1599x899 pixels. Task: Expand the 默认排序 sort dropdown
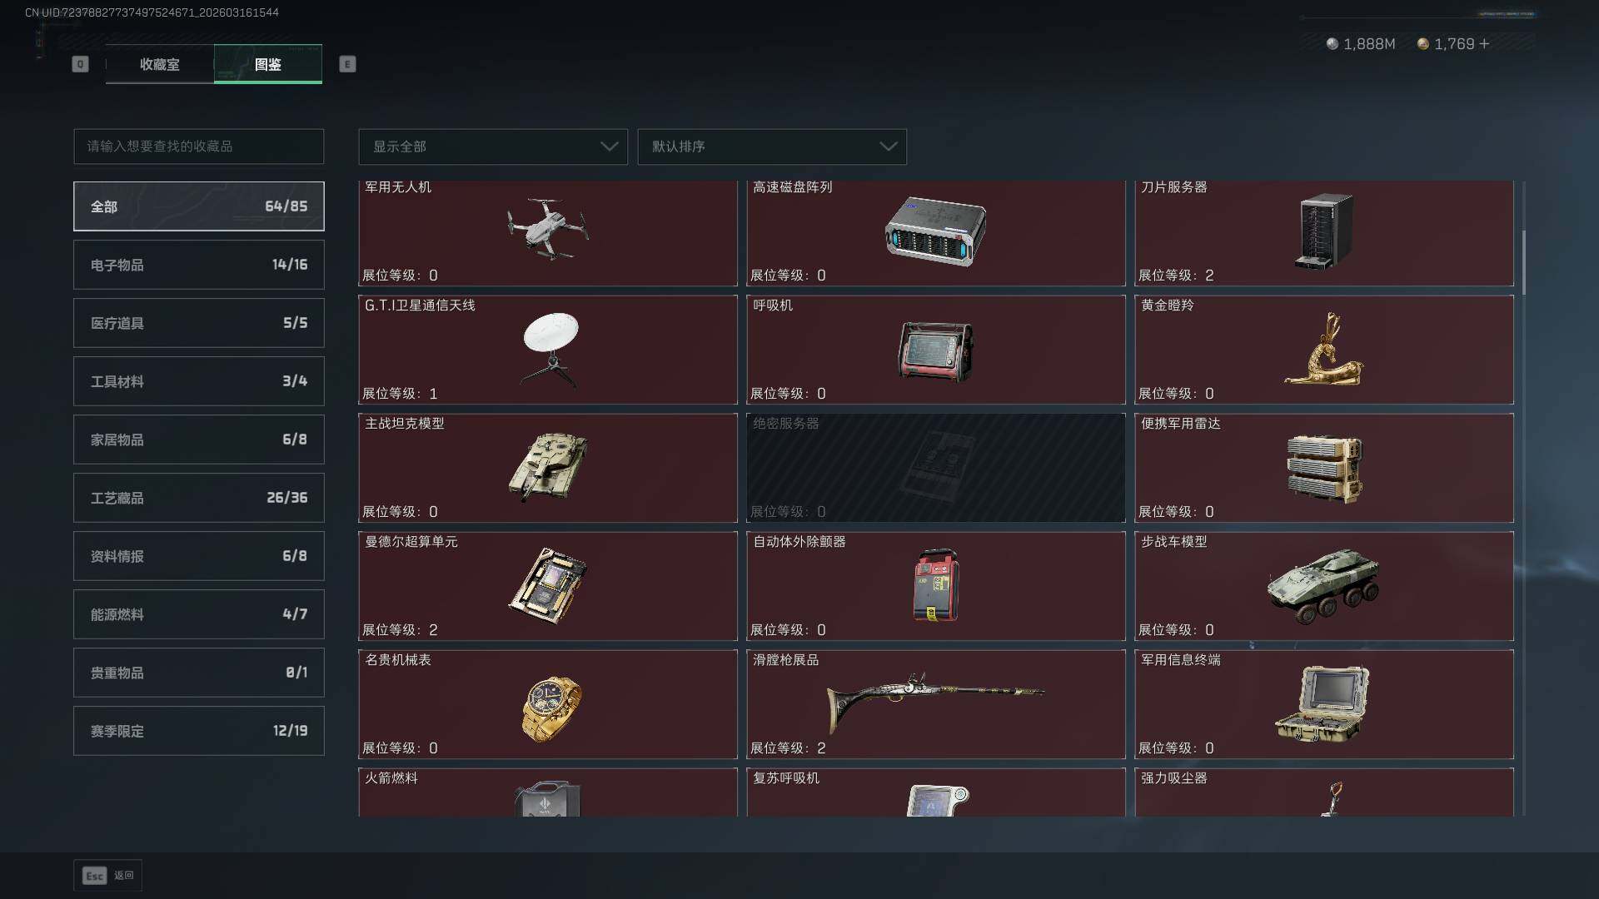[x=772, y=147]
